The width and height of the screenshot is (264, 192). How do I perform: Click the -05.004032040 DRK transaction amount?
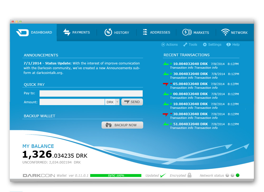(190, 84)
